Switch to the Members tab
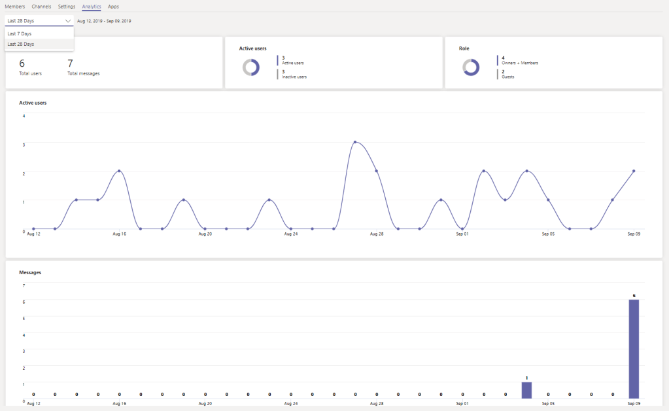Screen dimensions: 669x411 (15, 6)
